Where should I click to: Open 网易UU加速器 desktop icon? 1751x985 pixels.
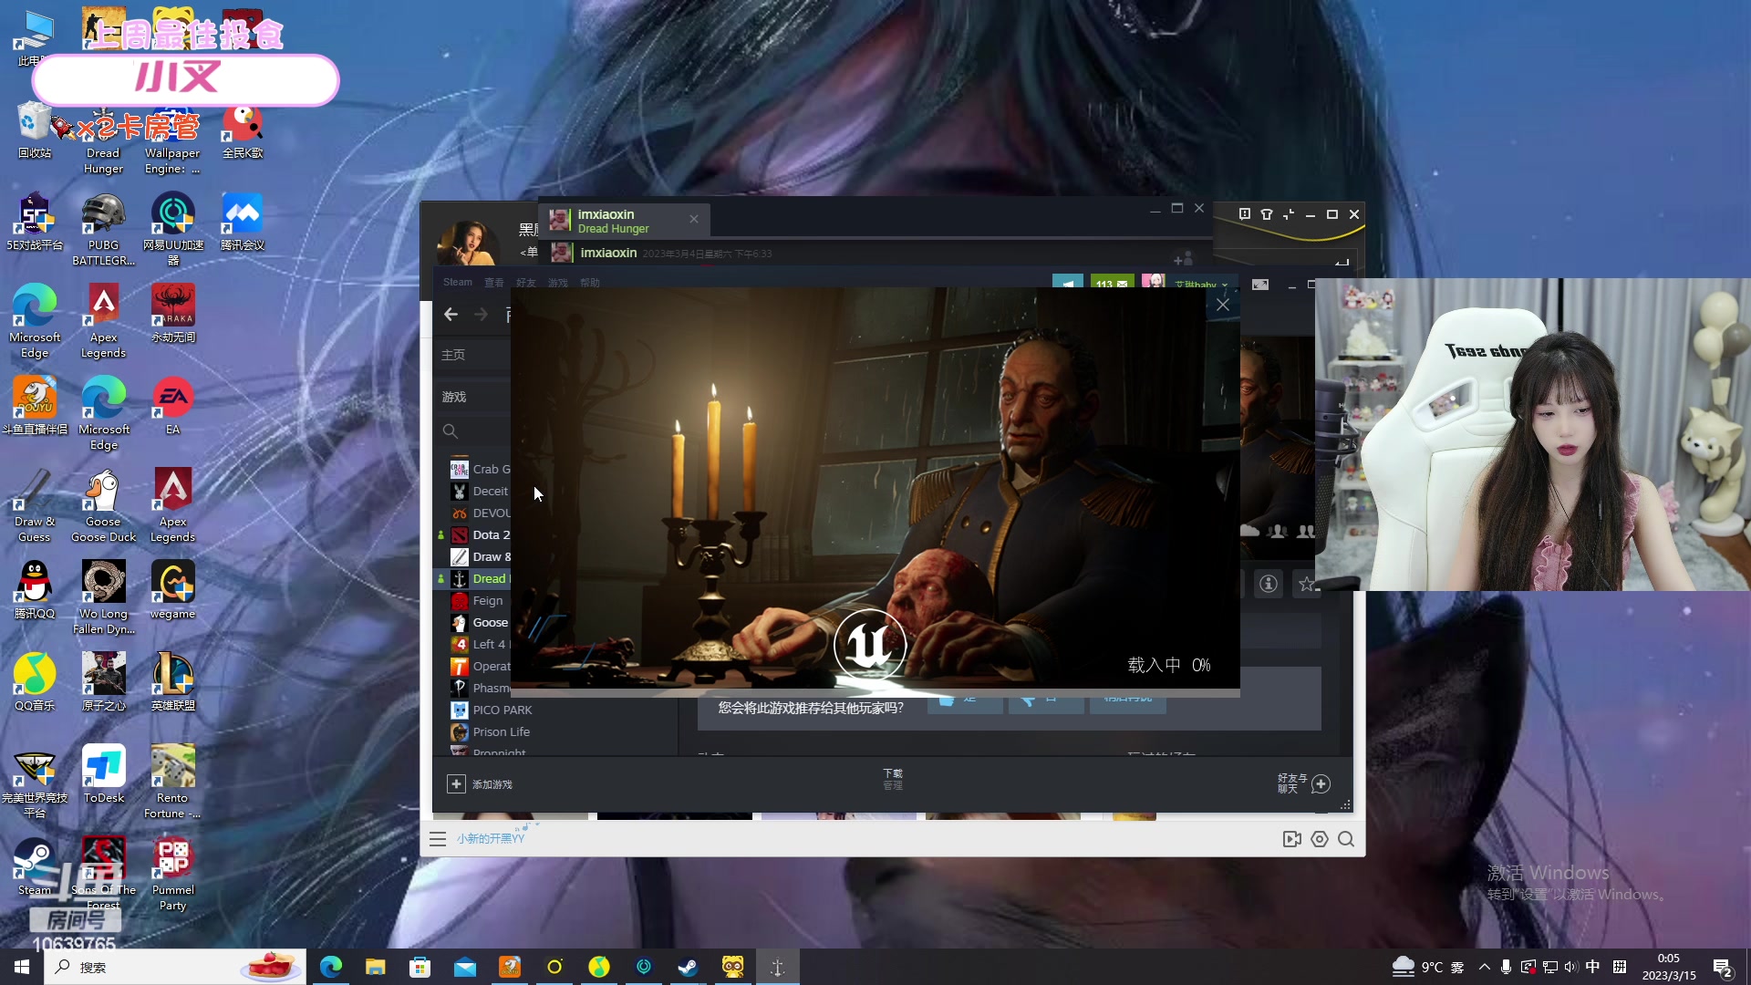[173, 230]
